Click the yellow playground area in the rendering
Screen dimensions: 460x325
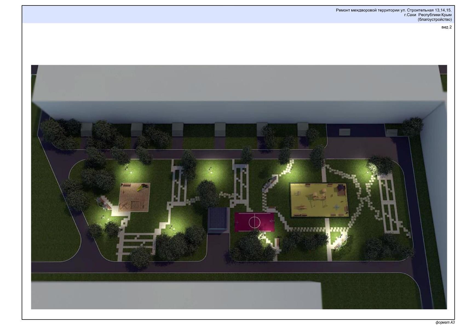coord(319,200)
